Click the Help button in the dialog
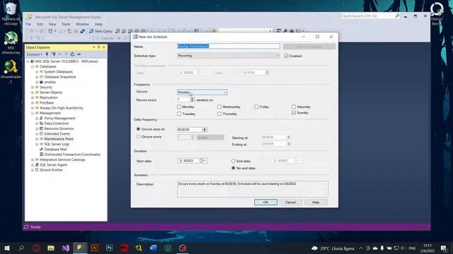 316,202
